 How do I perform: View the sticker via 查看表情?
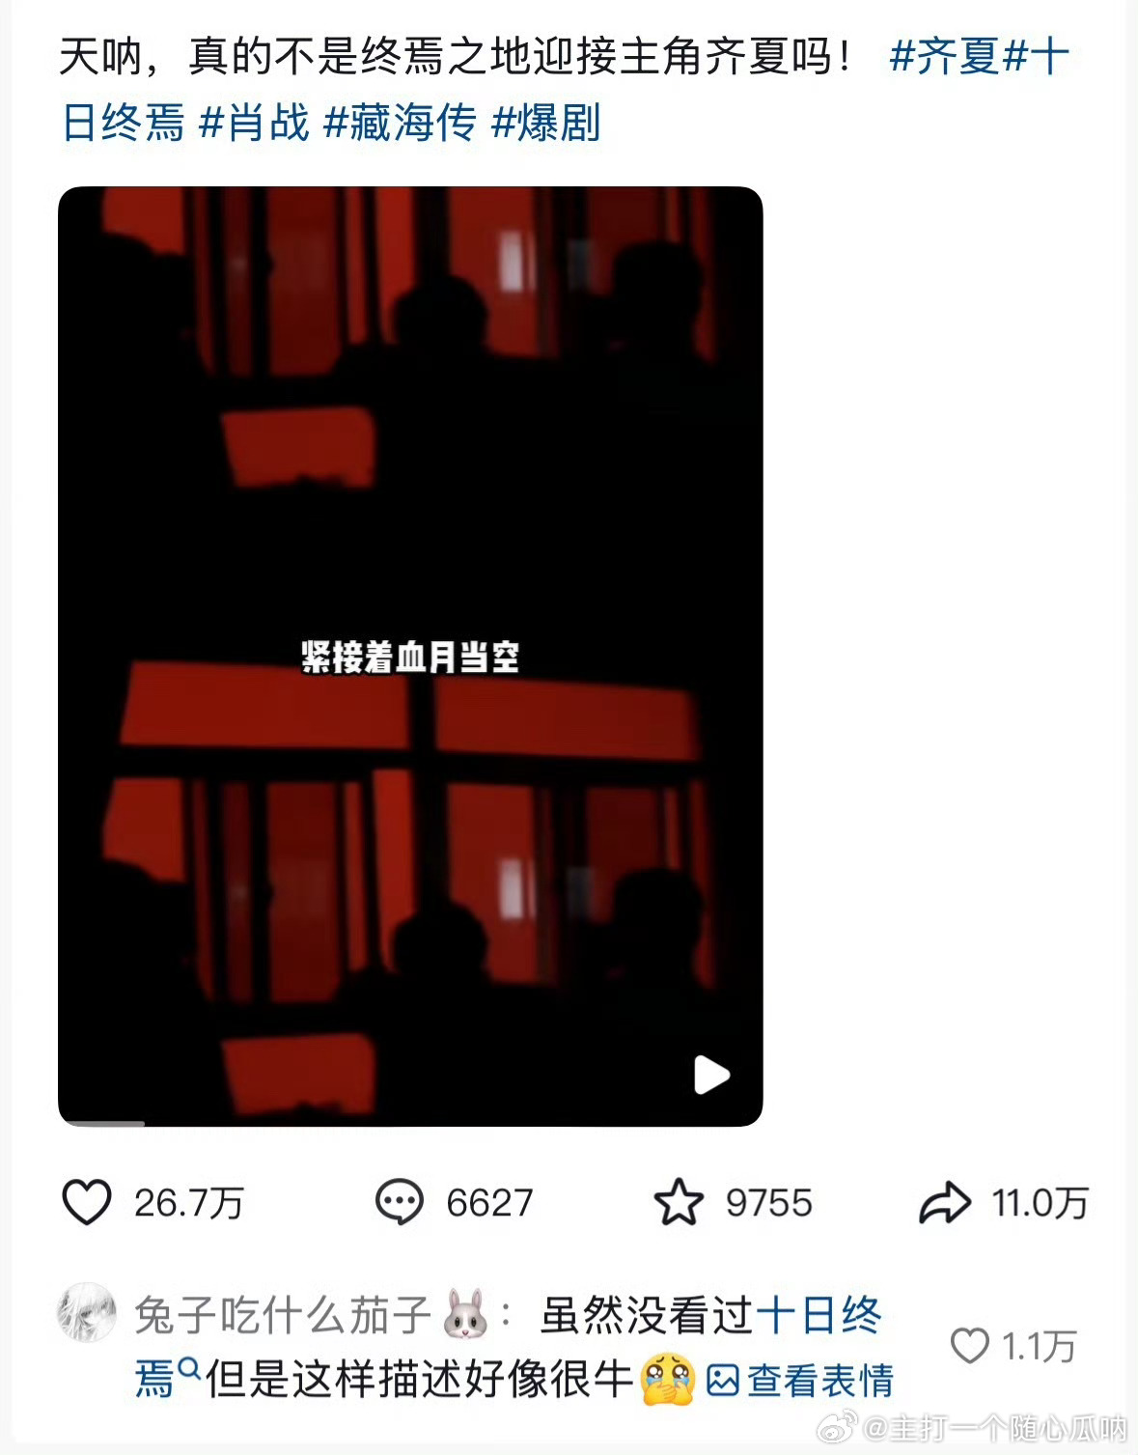pos(800,1381)
